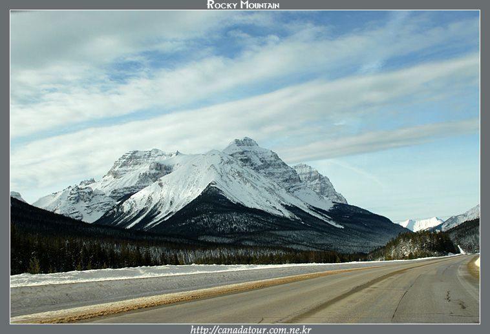
Task: Click the canadatour.com.ne.kr URL text
Action: (x=251, y=329)
